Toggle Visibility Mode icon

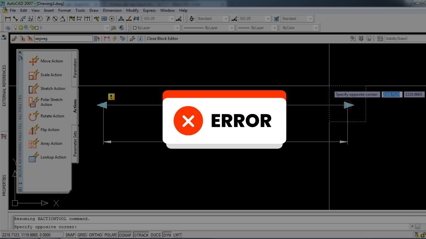point(353,39)
